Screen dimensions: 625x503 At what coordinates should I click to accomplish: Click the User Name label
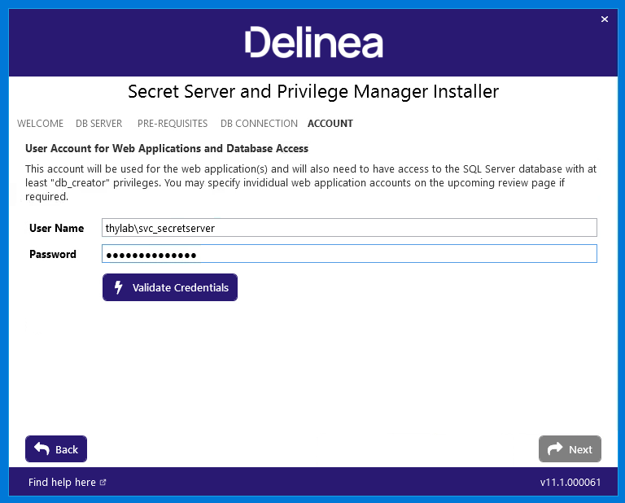[x=57, y=228]
